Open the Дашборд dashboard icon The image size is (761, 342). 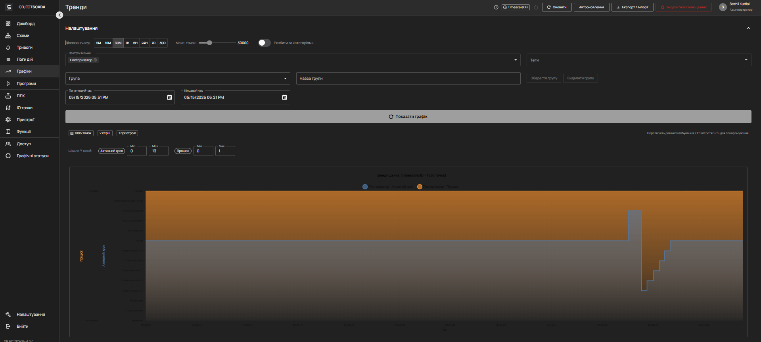coord(8,24)
